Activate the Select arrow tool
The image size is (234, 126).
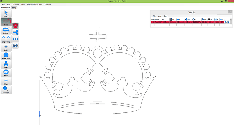(6, 14)
